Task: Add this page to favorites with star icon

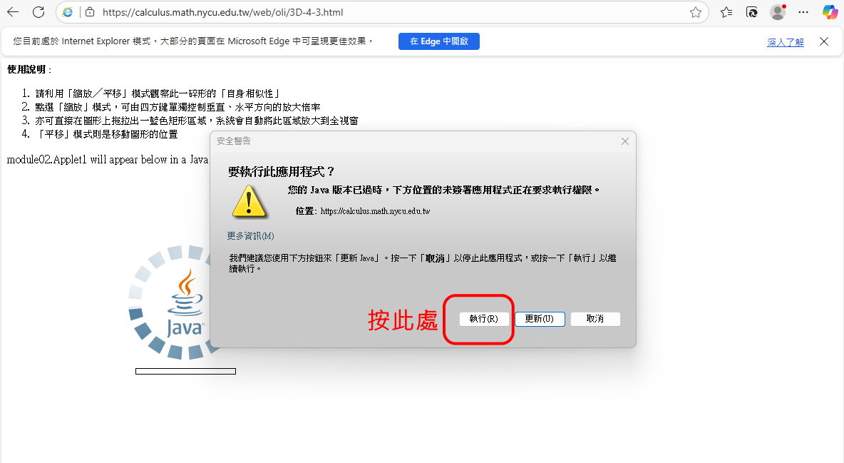Action: tap(696, 12)
